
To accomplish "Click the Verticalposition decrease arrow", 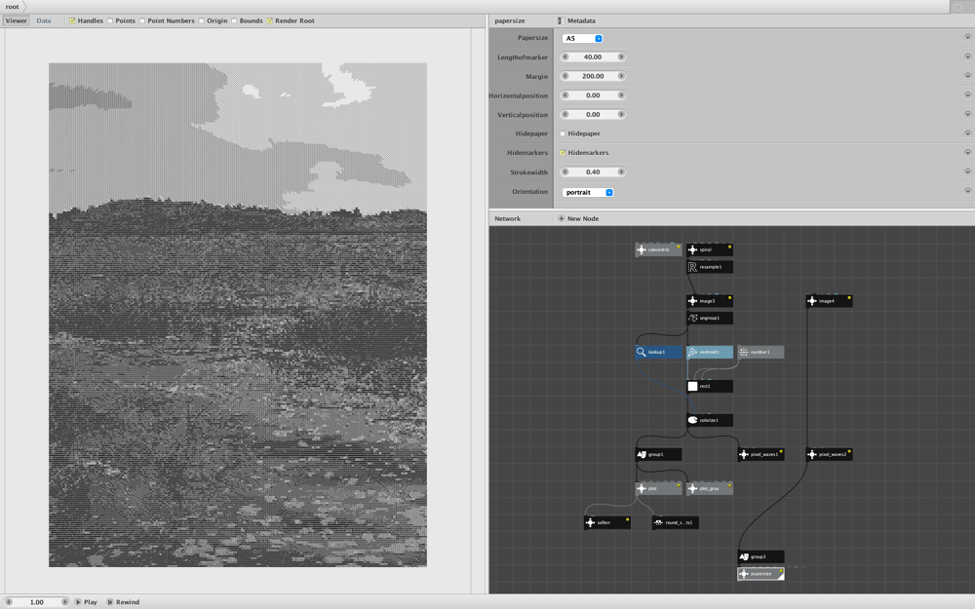I will (x=565, y=114).
